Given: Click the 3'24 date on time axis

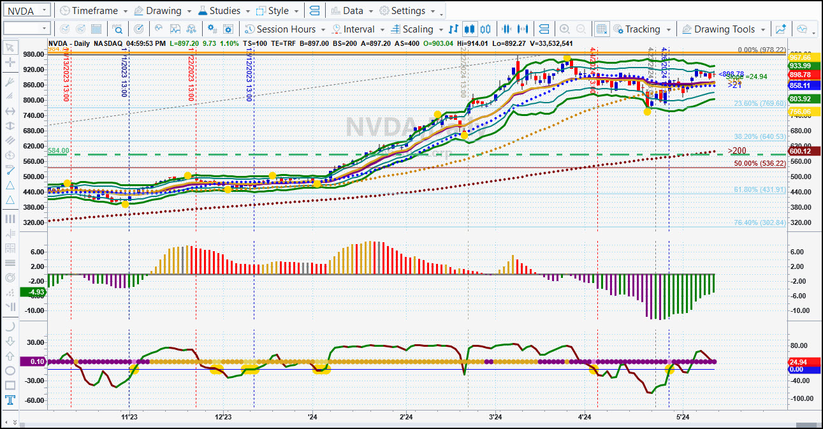Looking at the screenshot, I should pos(495,417).
